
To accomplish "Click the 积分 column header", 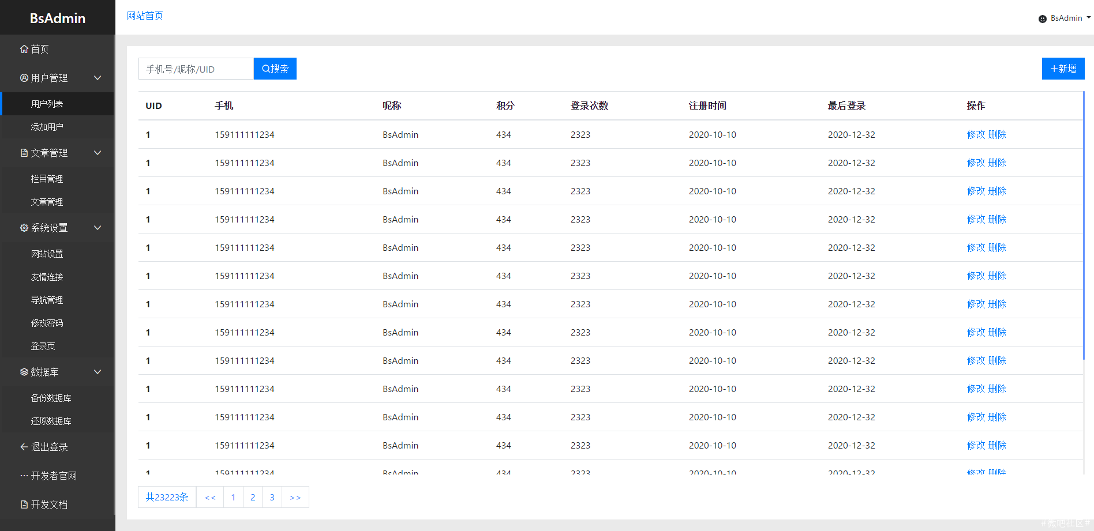I will click(x=505, y=106).
